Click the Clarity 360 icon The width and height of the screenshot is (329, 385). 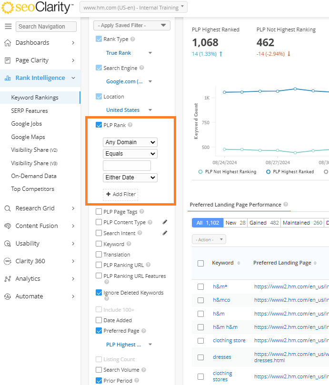(x=8, y=261)
